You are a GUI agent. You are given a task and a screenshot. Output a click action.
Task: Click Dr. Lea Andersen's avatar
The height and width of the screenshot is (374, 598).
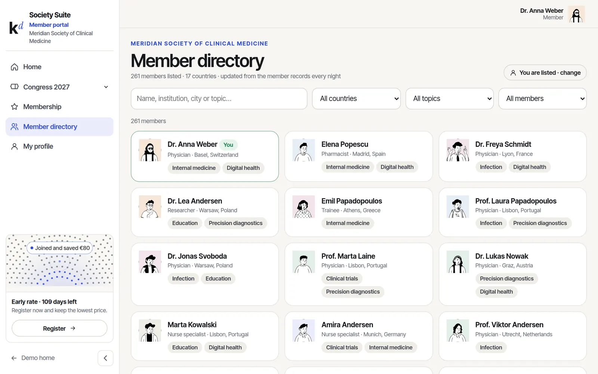(x=150, y=206)
